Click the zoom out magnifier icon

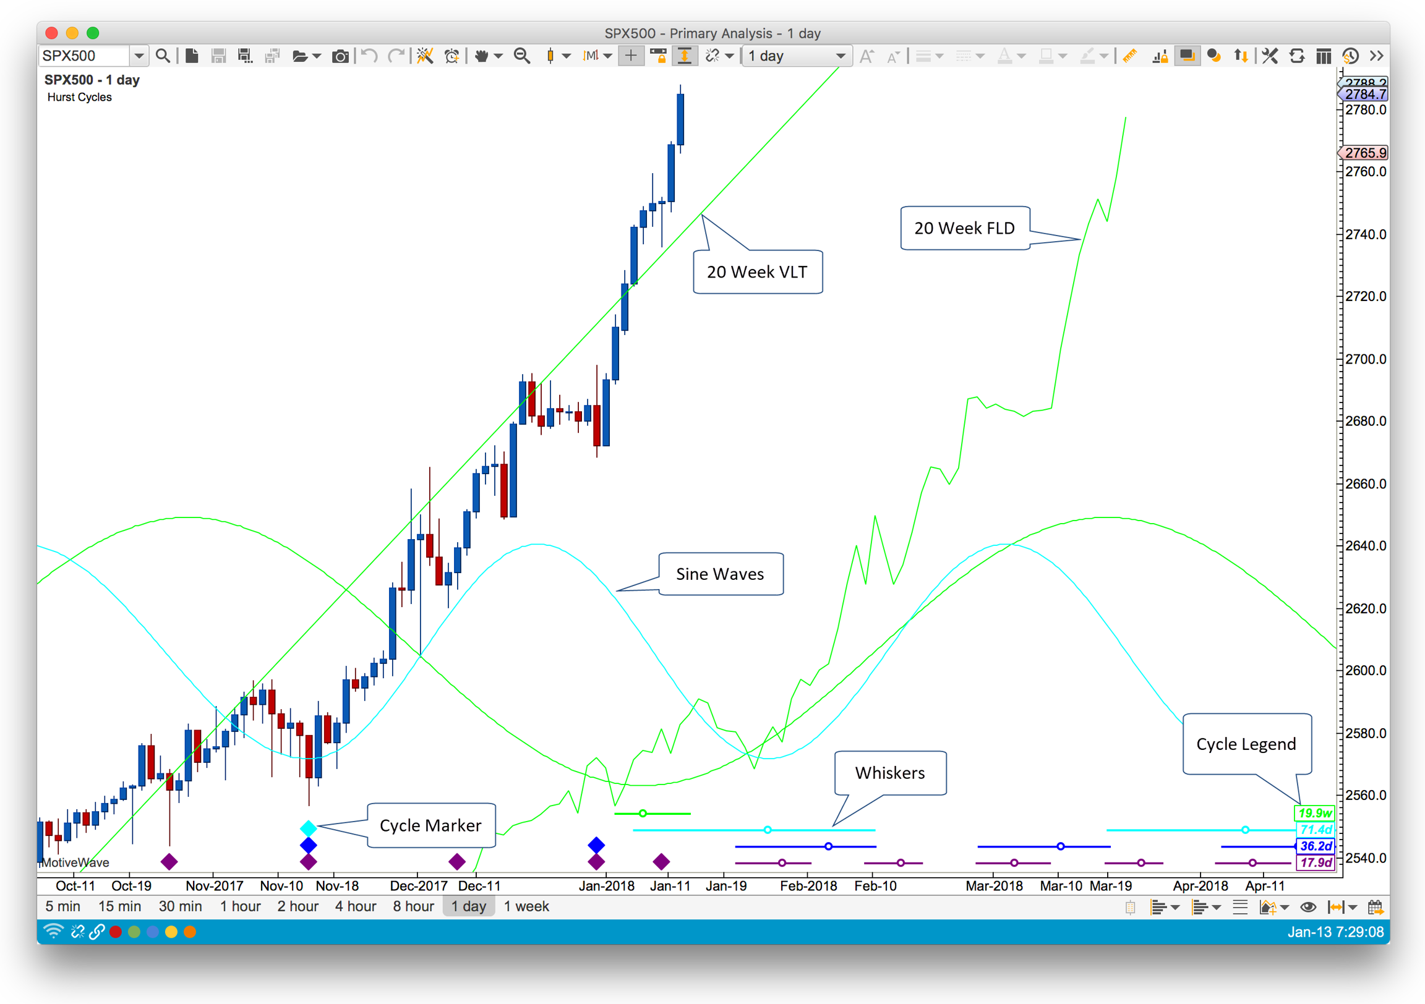[x=522, y=56]
